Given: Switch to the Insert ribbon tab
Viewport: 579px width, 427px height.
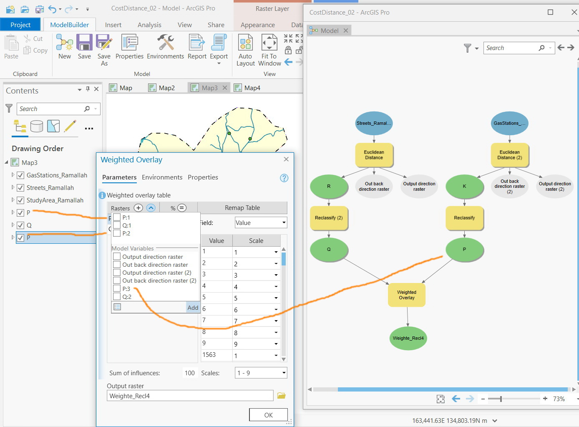Looking at the screenshot, I should 113,25.
